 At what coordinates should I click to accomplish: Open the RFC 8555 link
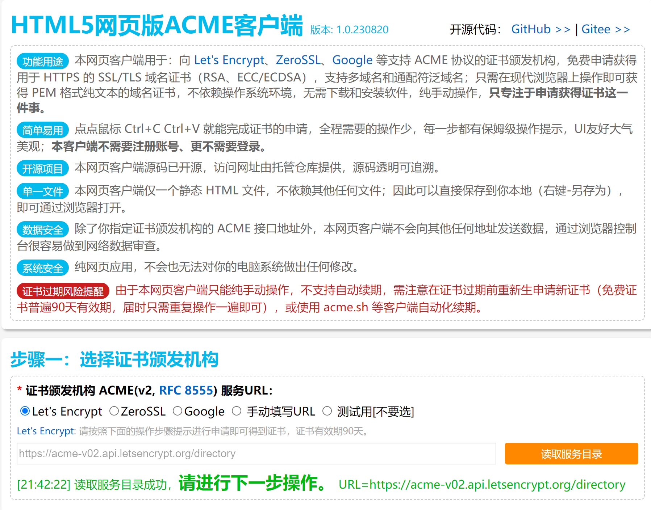click(186, 390)
